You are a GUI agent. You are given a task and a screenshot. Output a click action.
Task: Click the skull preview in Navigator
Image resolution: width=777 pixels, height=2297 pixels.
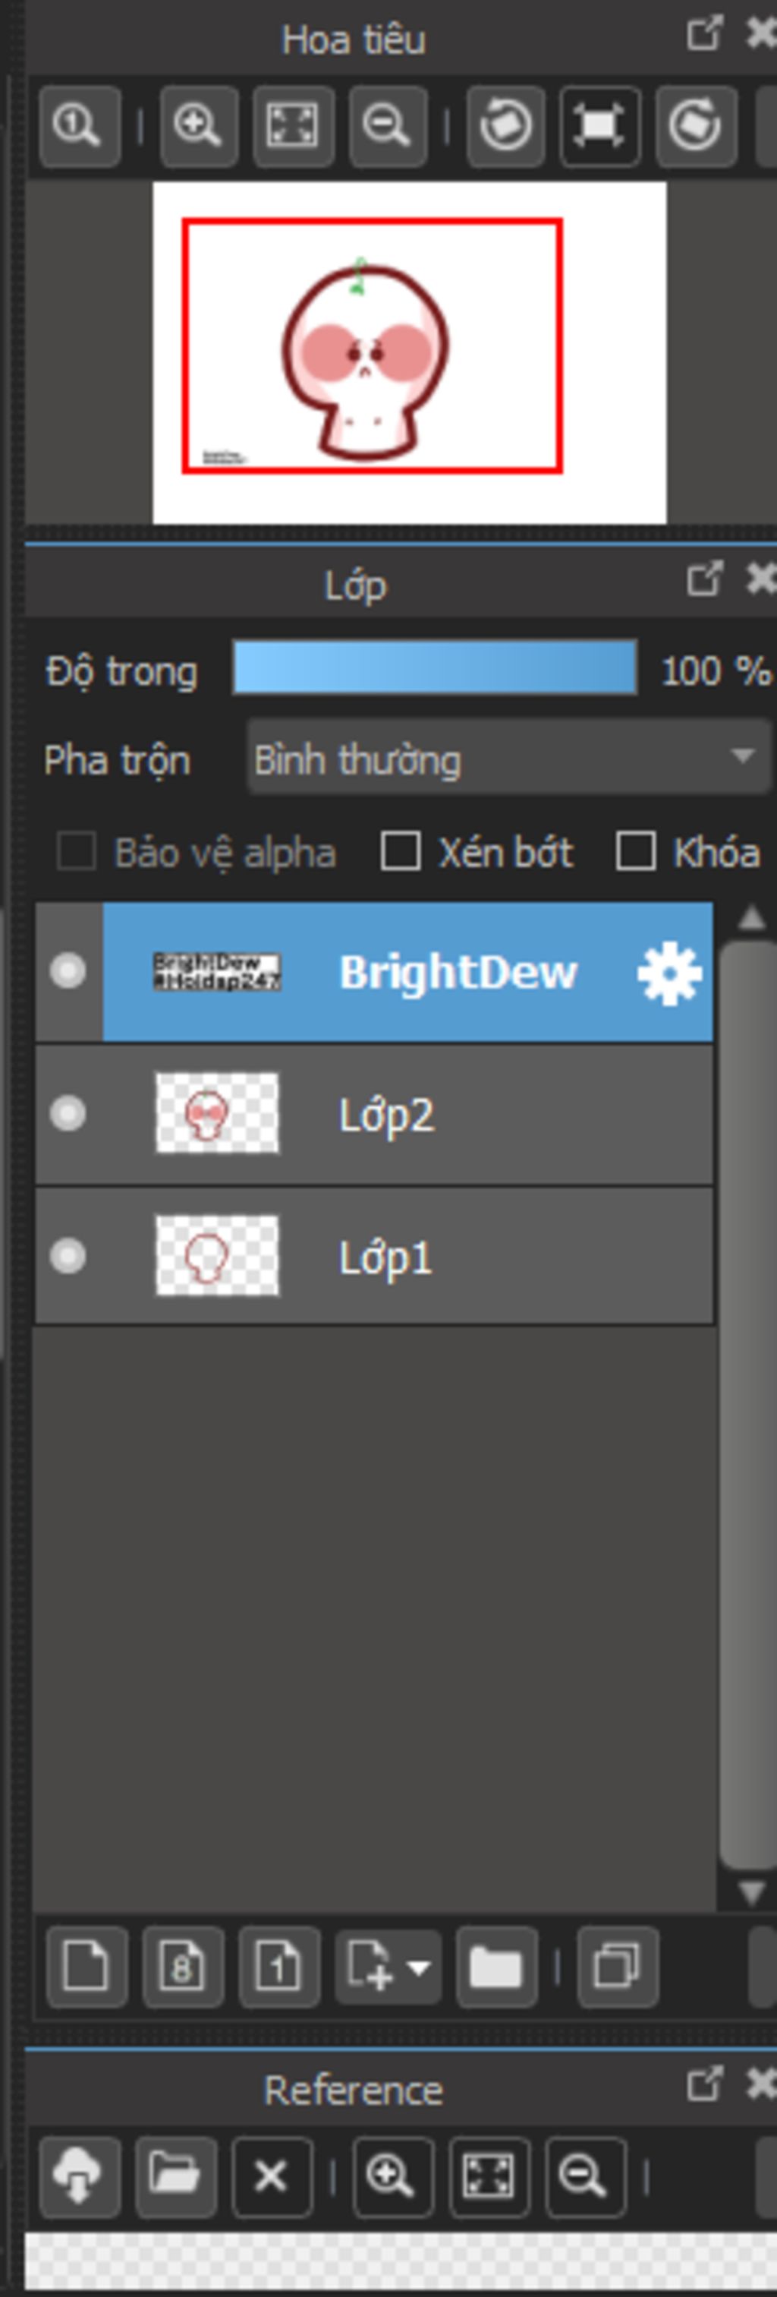[365, 361]
